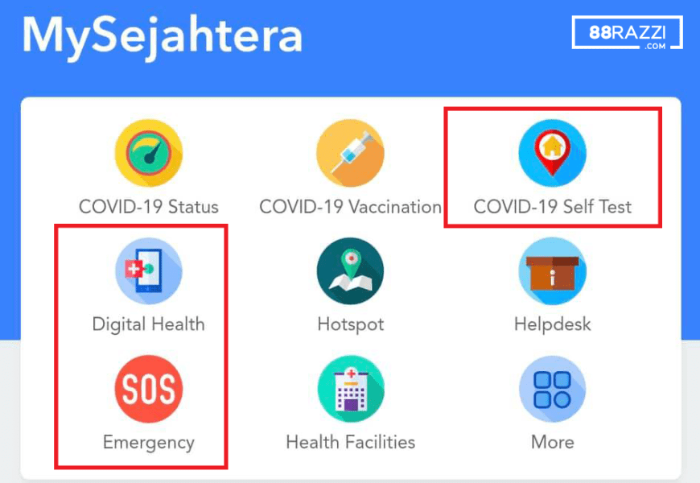Click the Digital Health text label
This screenshot has width=700, height=483.
pyautogui.click(x=149, y=325)
